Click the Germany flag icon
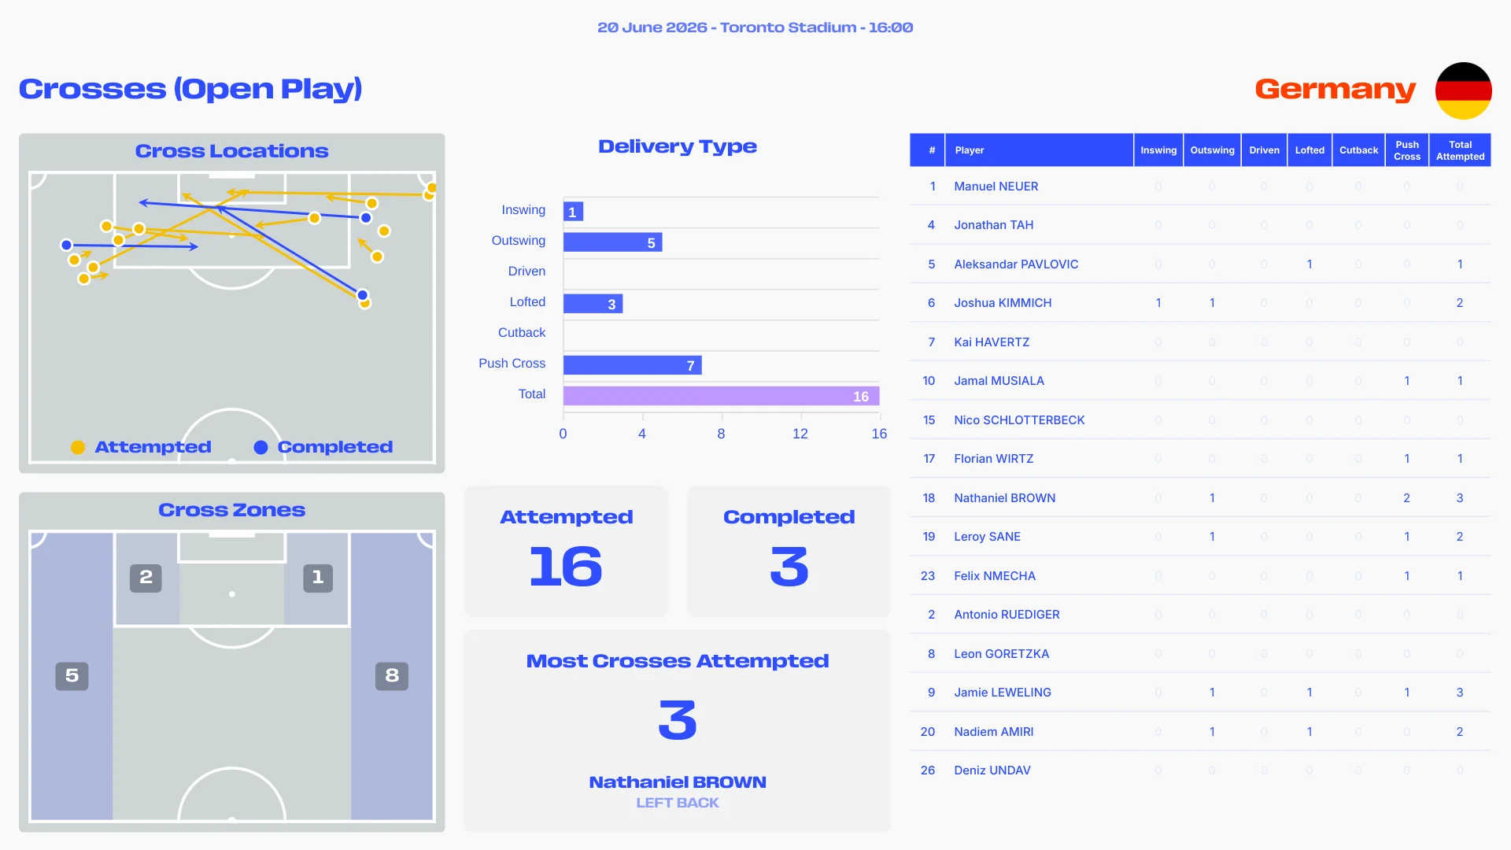The height and width of the screenshot is (850, 1511). [x=1463, y=91]
